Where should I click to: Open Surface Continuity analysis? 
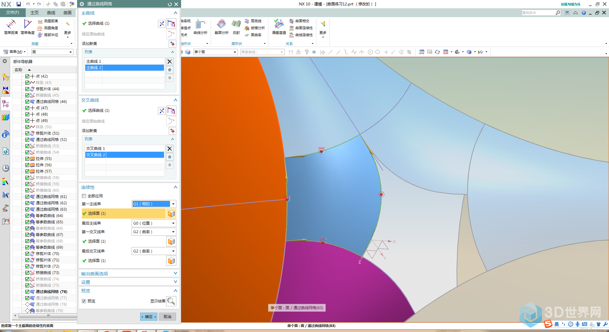click(x=301, y=28)
